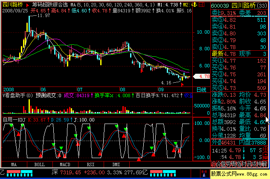Click the 09 month marker on time axis
Viewport: 270px width, 179px height.
click(x=161, y=89)
